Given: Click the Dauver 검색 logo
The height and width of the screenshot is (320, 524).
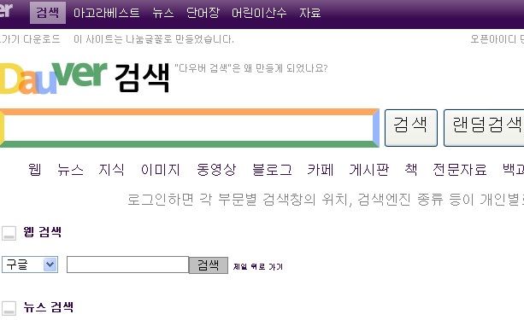Looking at the screenshot, I should point(85,78).
